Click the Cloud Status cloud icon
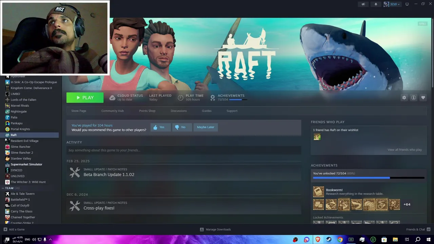434x244 pixels. click(x=112, y=98)
